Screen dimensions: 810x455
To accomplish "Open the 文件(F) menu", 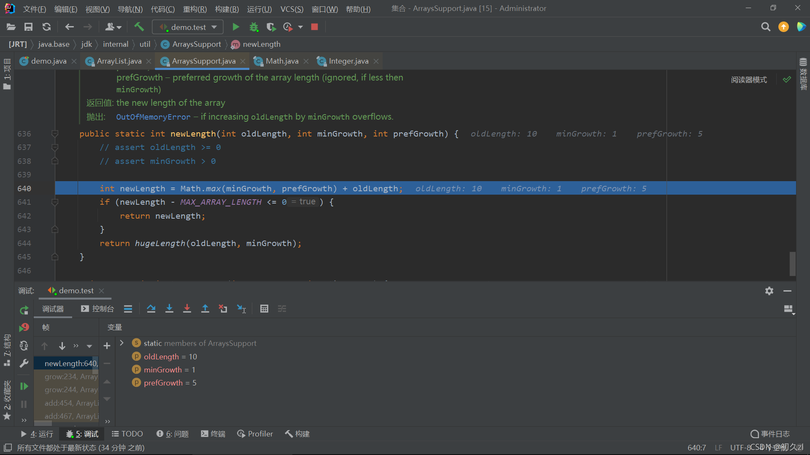I will point(34,9).
